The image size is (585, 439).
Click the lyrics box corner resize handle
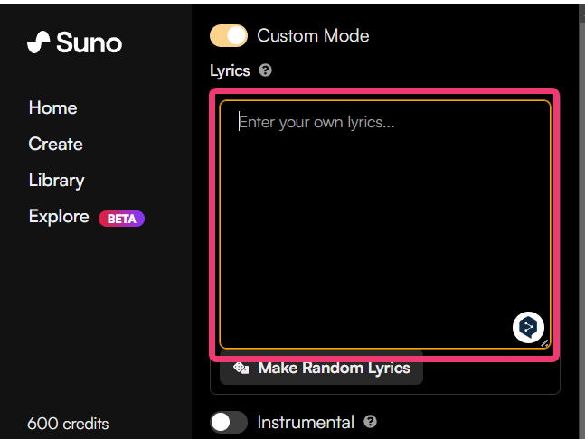point(544,343)
